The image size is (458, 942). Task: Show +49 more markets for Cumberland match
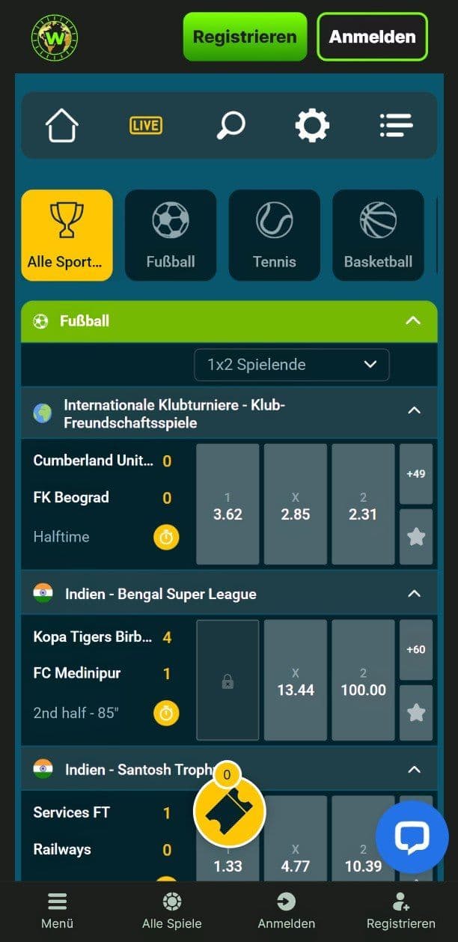click(x=416, y=474)
